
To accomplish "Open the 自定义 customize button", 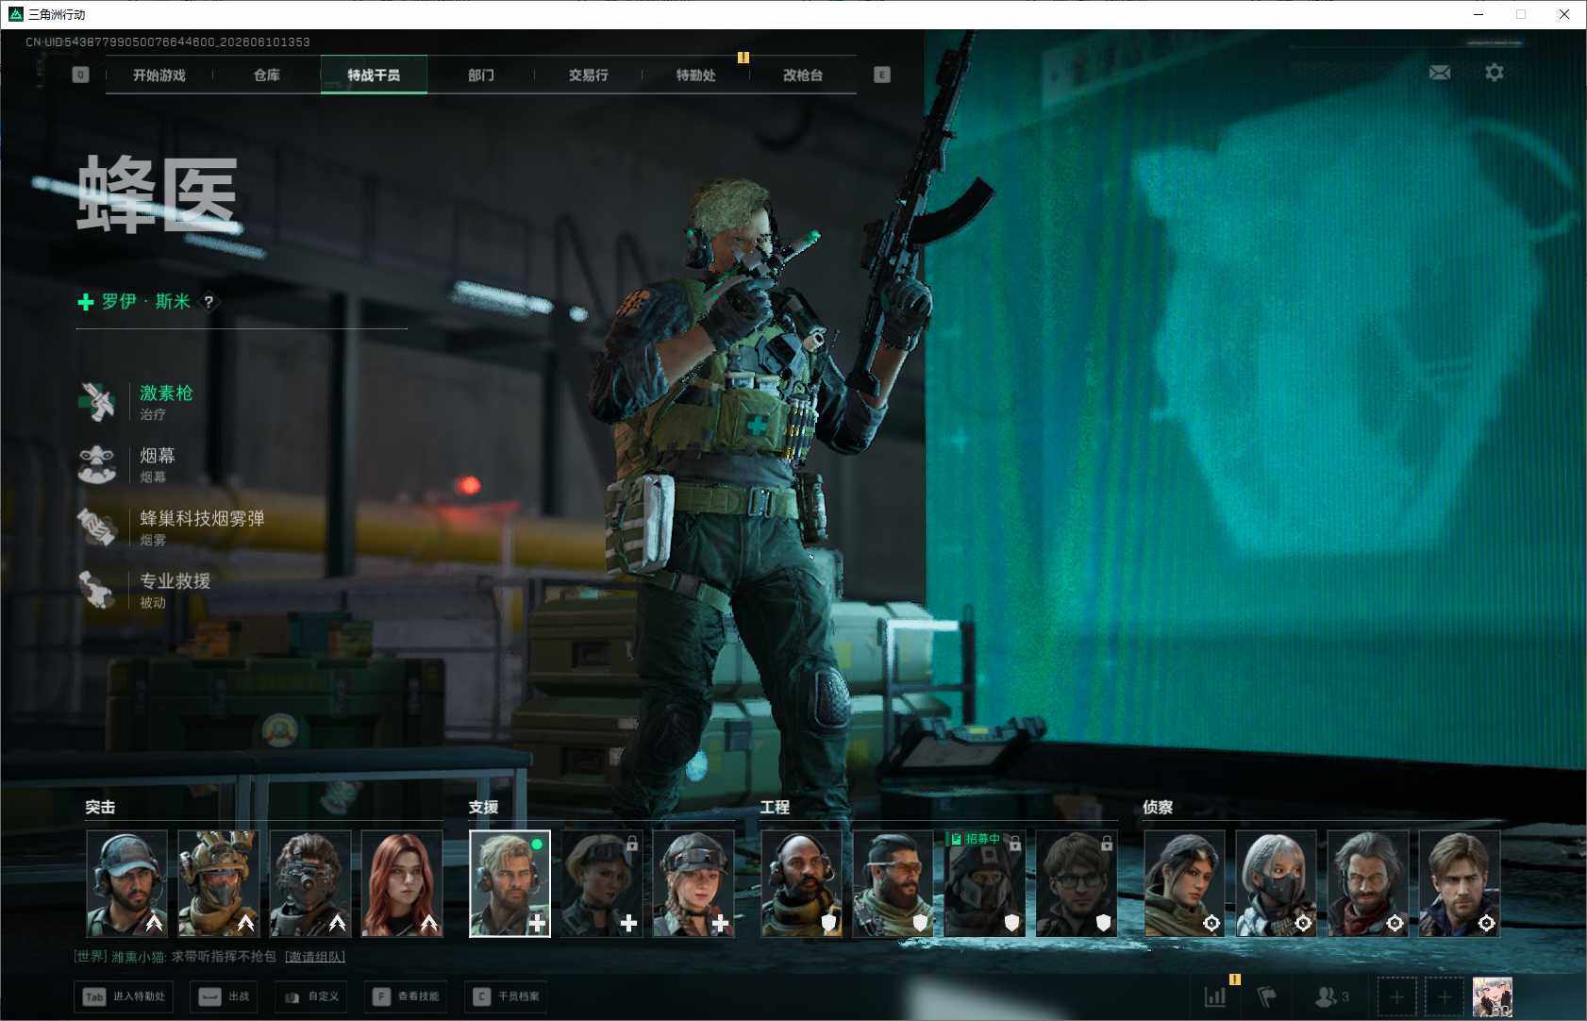I will tap(312, 996).
